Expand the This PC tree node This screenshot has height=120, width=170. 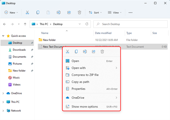[x=3, y=102]
